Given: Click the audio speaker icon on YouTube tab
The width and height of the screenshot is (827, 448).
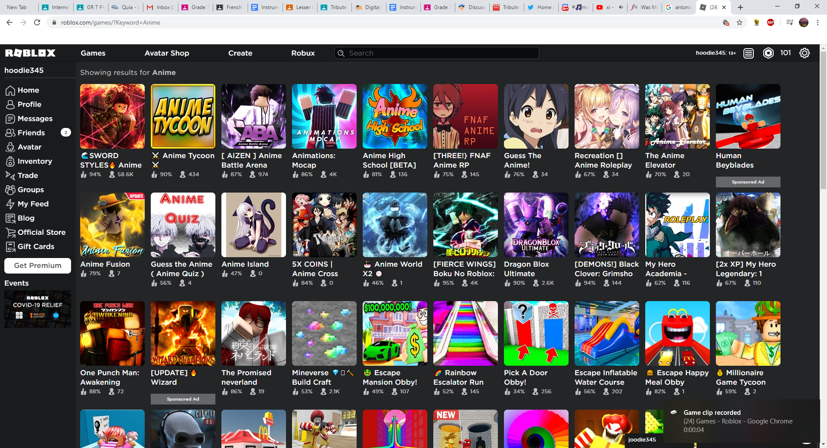Looking at the screenshot, I should (621, 7).
